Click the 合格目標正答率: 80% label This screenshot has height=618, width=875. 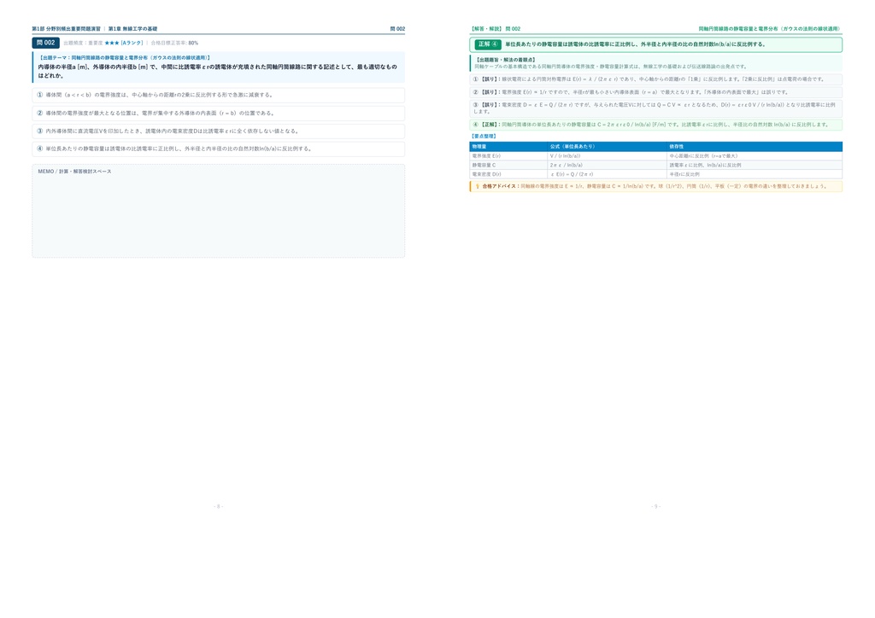point(174,43)
